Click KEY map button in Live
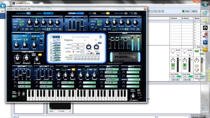 (x=187, y=11)
